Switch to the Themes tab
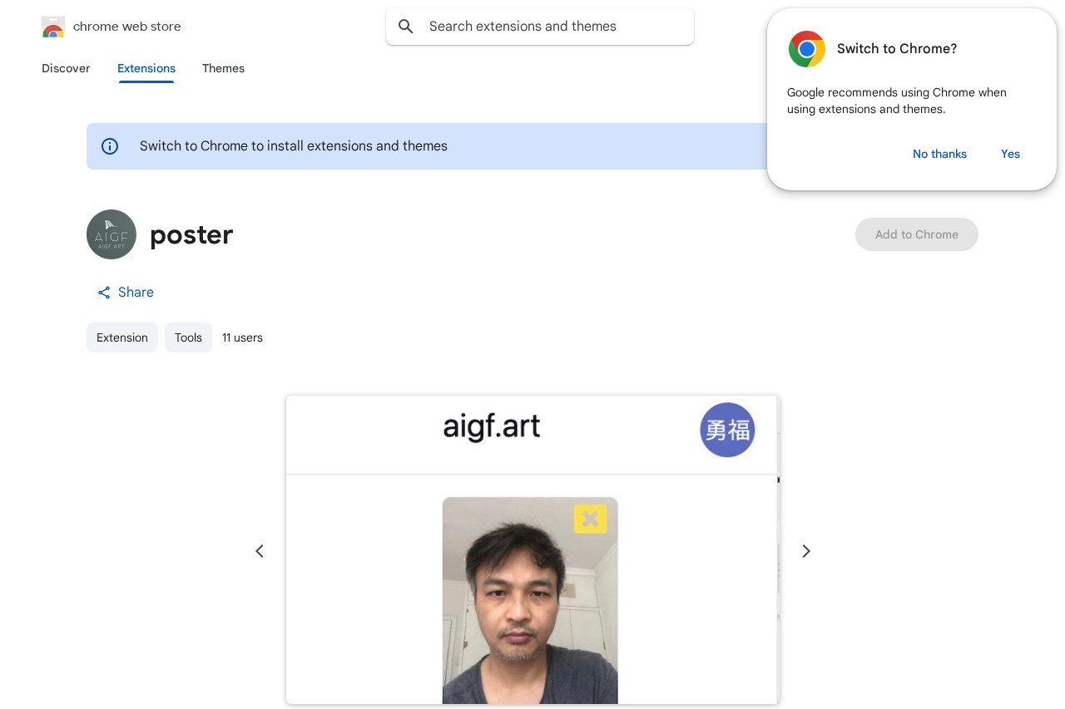Viewport: 1065px width, 709px height. point(223,68)
